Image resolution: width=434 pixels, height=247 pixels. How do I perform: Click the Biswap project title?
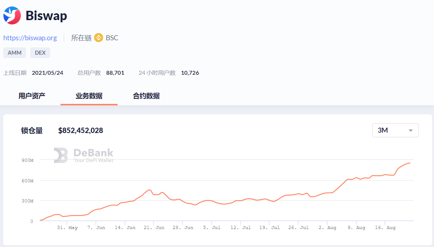[x=46, y=16]
